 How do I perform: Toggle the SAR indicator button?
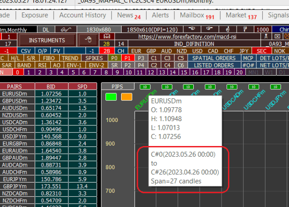(x=6, y=65)
